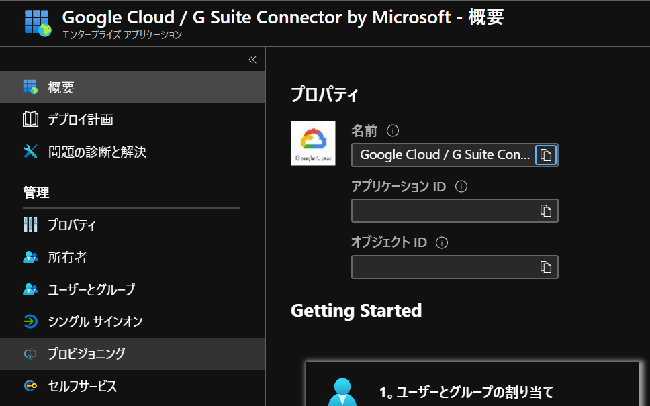This screenshot has width=650, height=406.
Task: Click the info icon beside 名前
Action: (x=393, y=130)
